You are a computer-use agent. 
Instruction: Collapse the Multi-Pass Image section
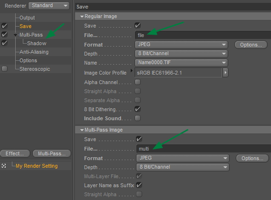82,130
